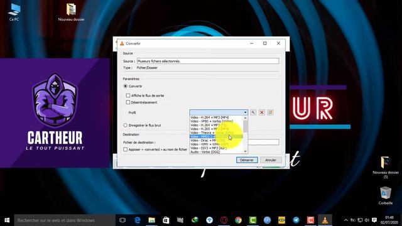The height and width of the screenshot is (226, 402).
Task: Choose highlighted Video - MPEG-2 profile
Action: click(216, 137)
